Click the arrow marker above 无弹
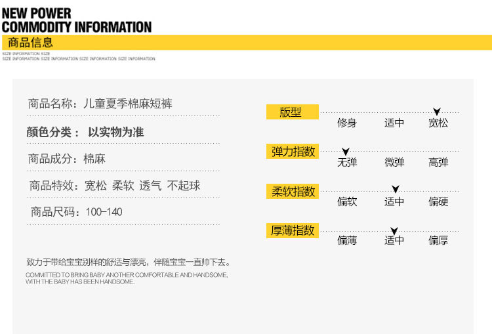492x334 pixels. [x=346, y=152]
